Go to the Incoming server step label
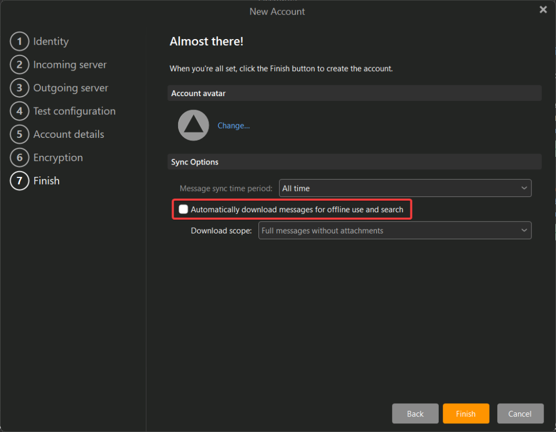Viewport: 556px width, 432px height. (70, 65)
